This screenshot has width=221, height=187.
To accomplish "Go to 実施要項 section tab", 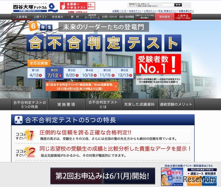I will pyautogui.click(x=66, y=104).
